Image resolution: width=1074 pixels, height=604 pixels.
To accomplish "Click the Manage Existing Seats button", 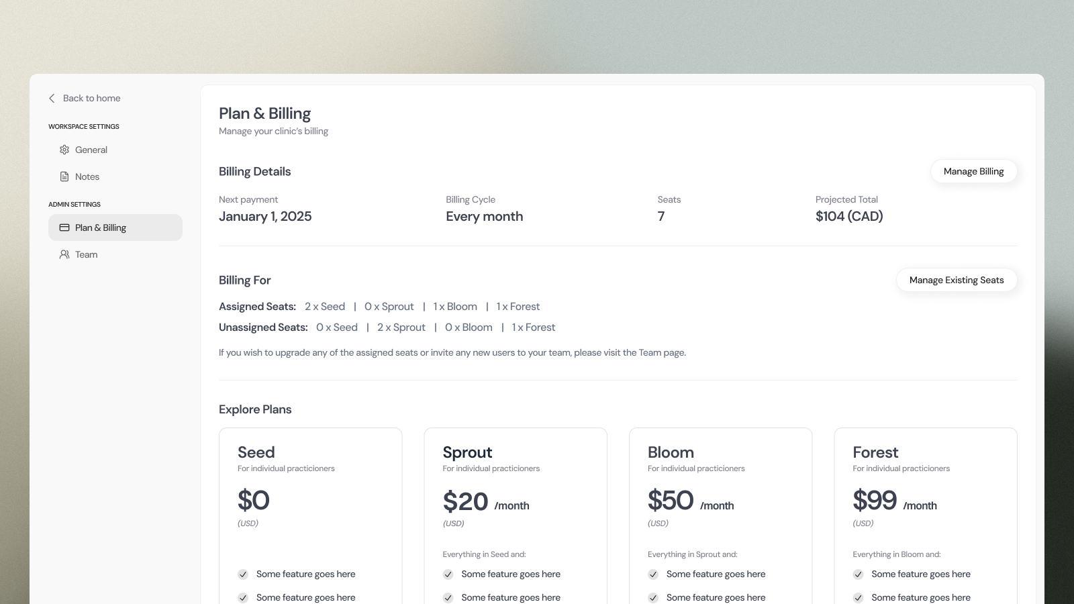I will pyautogui.click(x=957, y=280).
